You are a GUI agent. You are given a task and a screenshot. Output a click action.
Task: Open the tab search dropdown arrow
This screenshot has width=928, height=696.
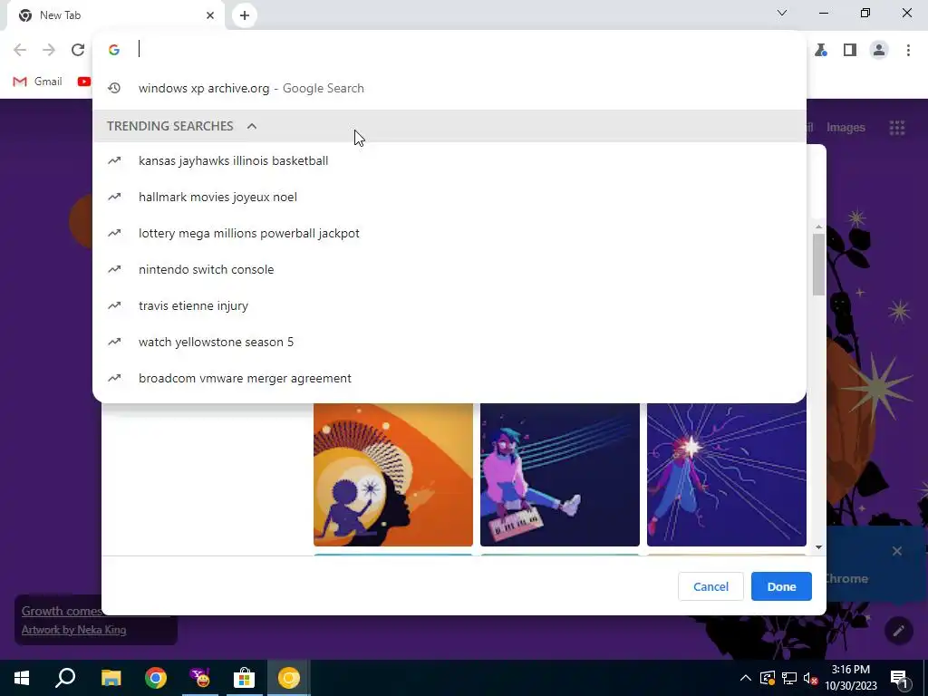click(782, 13)
